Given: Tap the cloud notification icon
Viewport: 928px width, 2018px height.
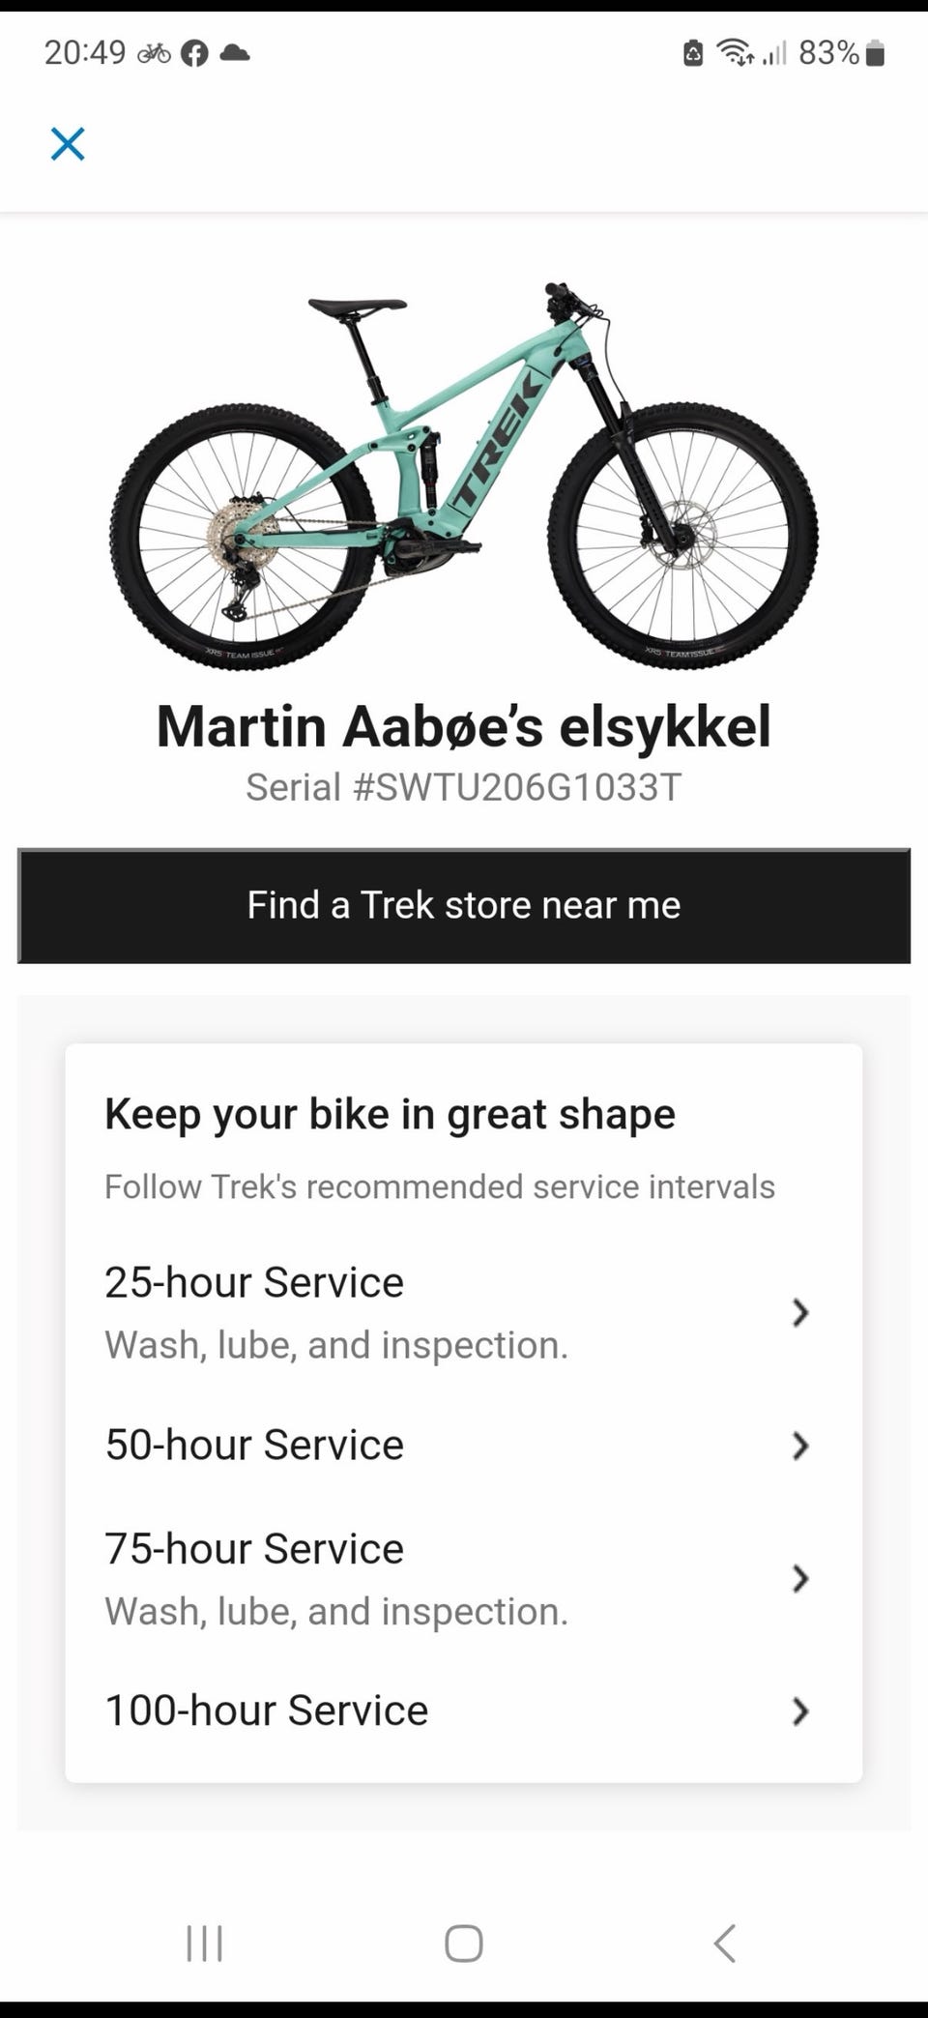Looking at the screenshot, I should (235, 53).
